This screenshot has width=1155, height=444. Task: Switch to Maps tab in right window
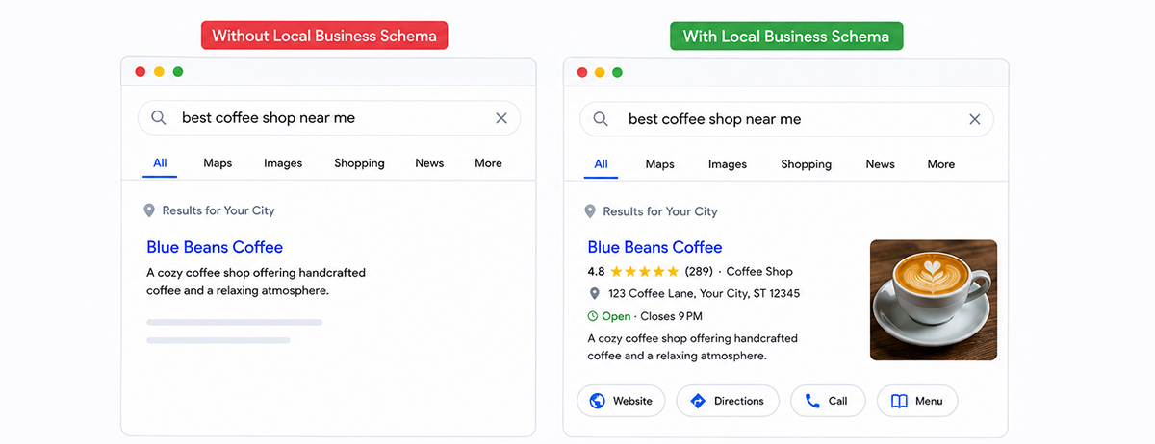tap(659, 164)
